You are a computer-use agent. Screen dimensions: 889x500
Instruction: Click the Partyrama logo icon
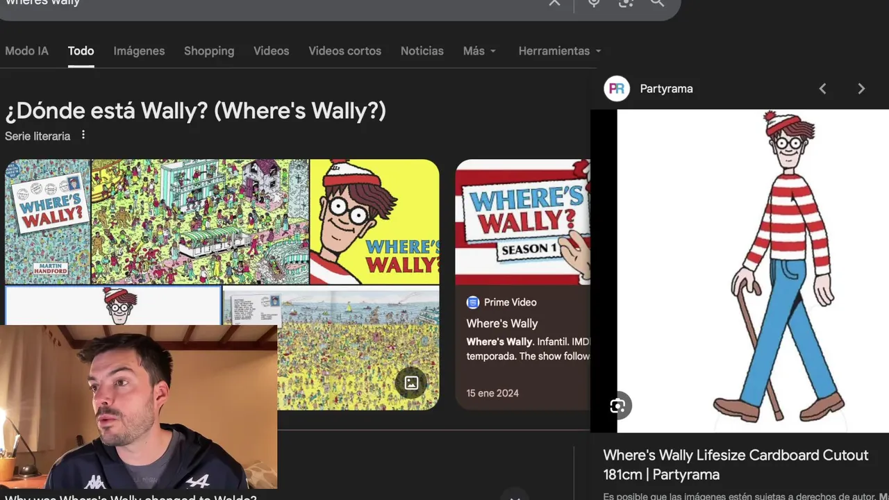pyautogui.click(x=617, y=89)
